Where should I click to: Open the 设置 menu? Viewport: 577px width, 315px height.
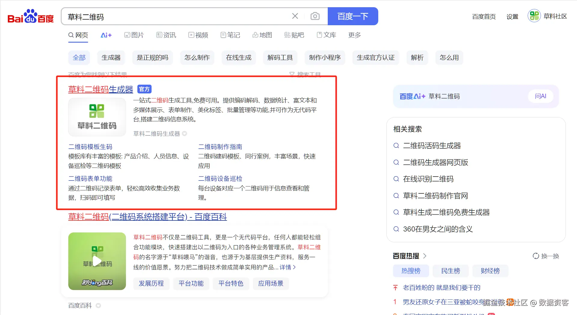coord(512,17)
